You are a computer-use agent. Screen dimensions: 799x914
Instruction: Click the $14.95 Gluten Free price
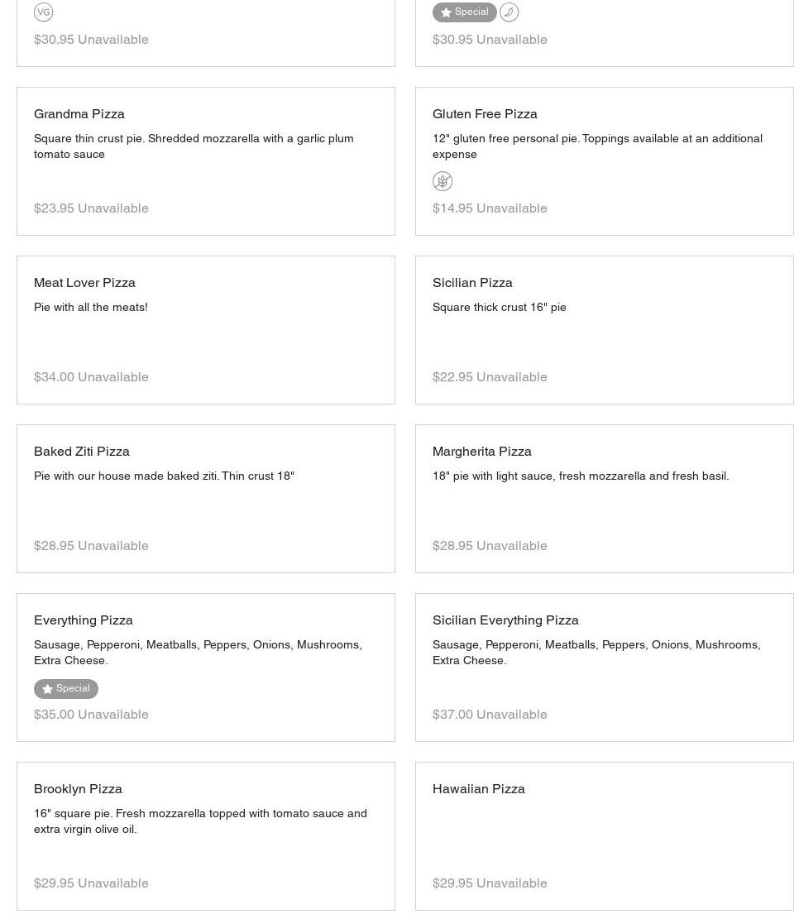(452, 208)
